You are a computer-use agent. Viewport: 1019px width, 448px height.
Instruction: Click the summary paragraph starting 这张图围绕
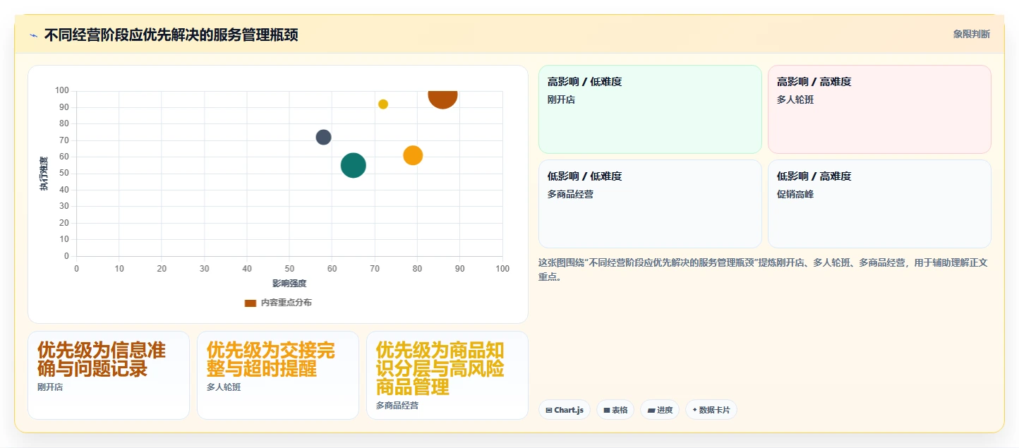click(763, 270)
